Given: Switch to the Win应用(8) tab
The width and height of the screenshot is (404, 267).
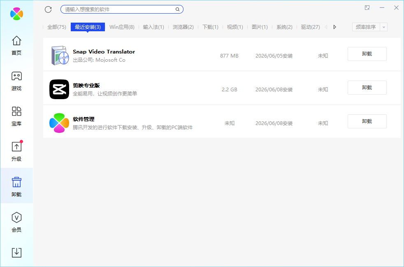Looking at the screenshot, I should (x=122, y=27).
